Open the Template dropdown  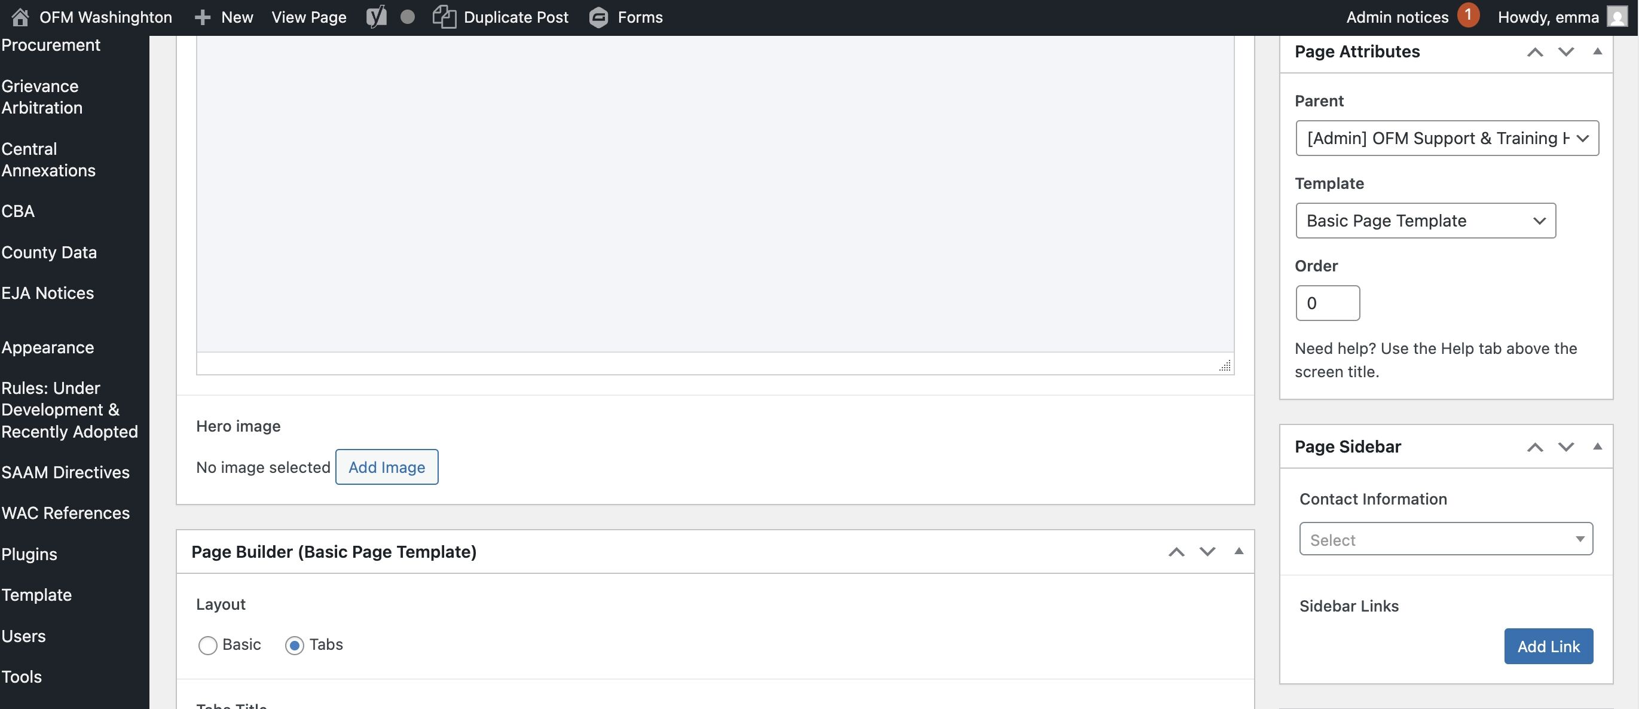(1425, 221)
